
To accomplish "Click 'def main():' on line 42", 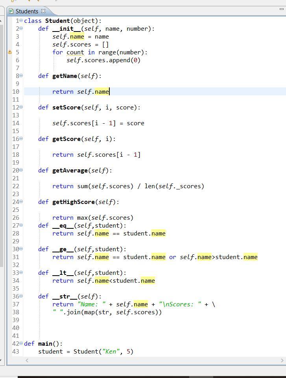I will click(43, 343).
